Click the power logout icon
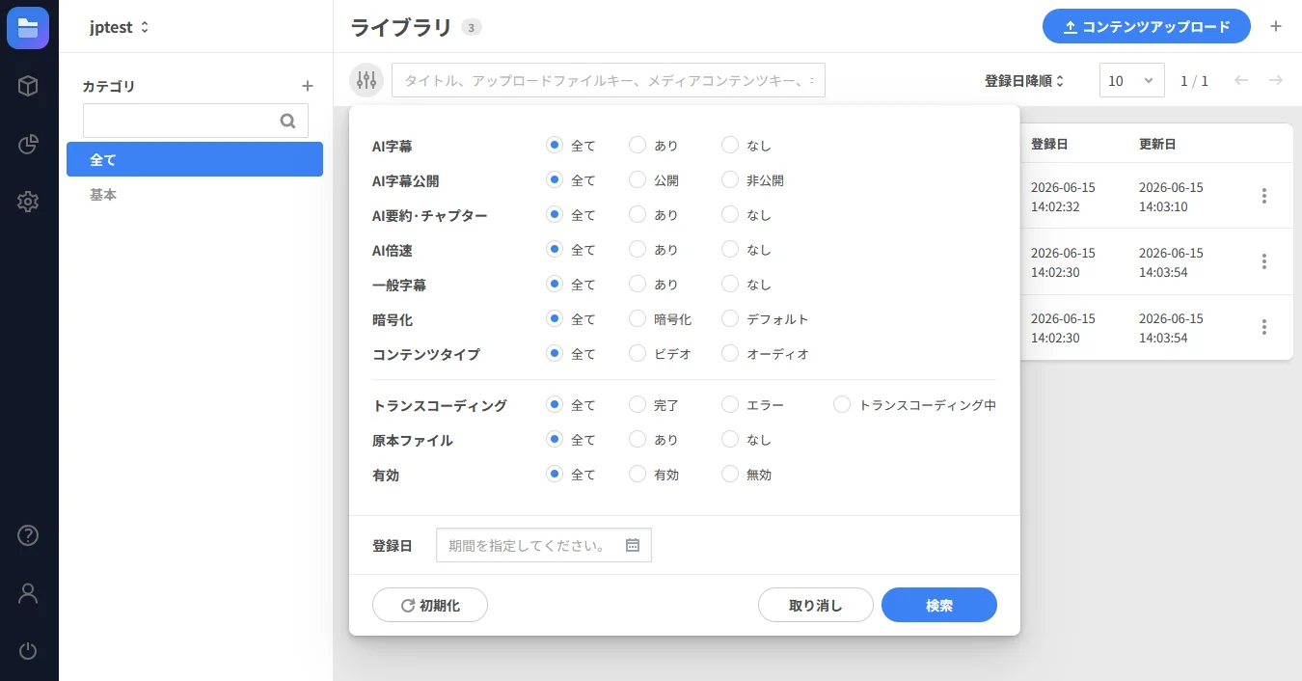Image resolution: width=1302 pixels, height=681 pixels. (x=28, y=651)
